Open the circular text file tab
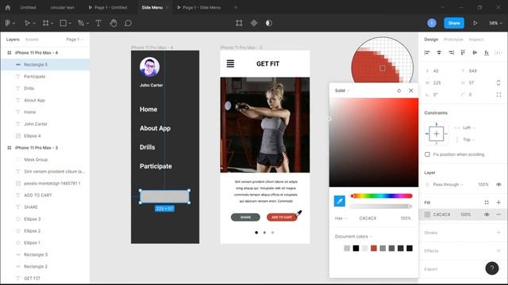 pyautogui.click(x=62, y=7)
